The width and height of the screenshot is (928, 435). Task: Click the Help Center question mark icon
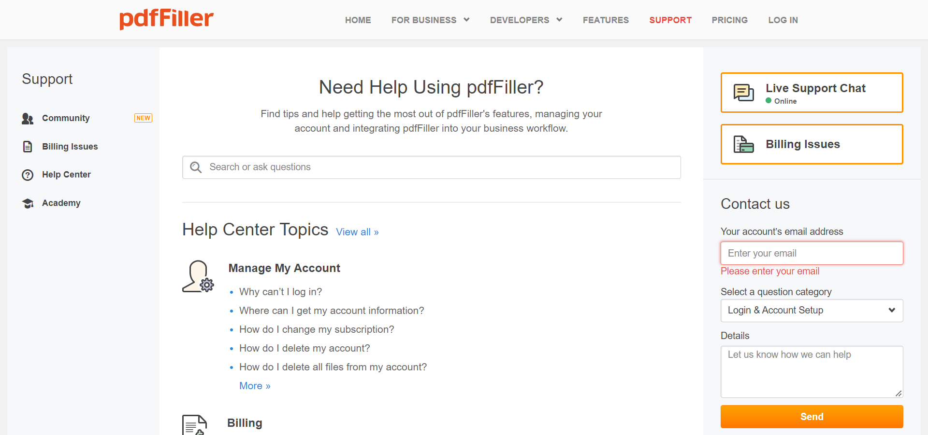[28, 175]
